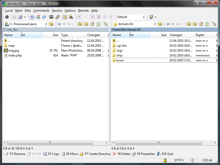220x165 pixels.
Task: Open the local drive dropdown list
Action: pyautogui.click(x=46, y=24)
